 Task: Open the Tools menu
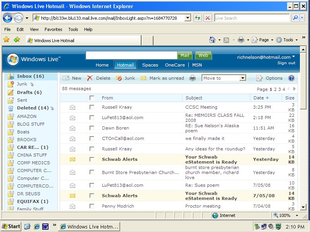pos(73,29)
